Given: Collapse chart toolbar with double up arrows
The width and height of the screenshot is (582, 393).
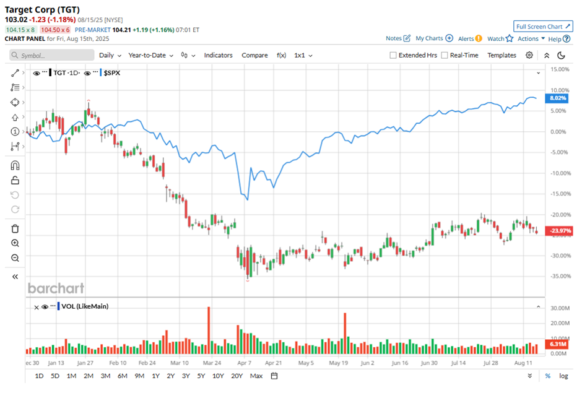Looking at the screenshot, I should click(x=547, y=55).
